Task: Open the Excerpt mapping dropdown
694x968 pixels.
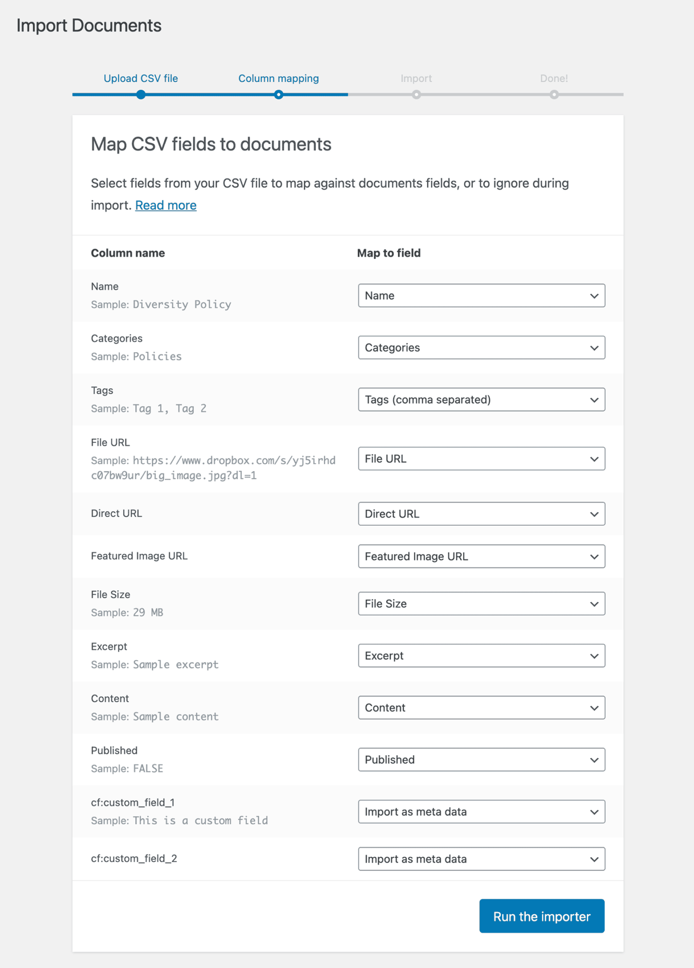Action: pyautogui.click(x=481, y=656)
